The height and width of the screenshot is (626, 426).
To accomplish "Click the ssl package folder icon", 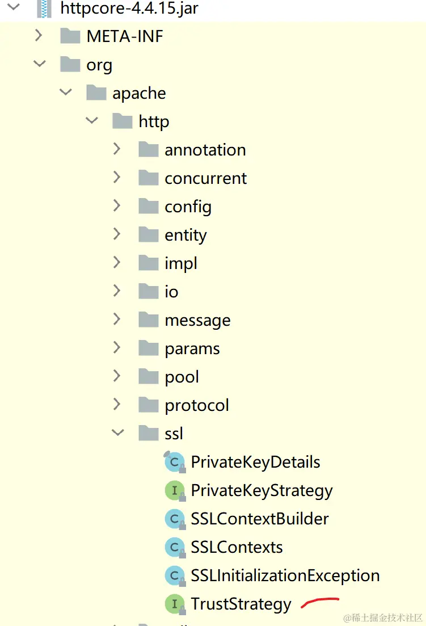I will (149, 434).
